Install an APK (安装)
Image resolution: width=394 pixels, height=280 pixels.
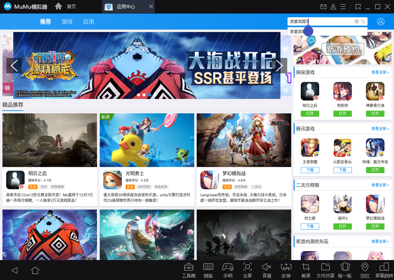point(286,270)
